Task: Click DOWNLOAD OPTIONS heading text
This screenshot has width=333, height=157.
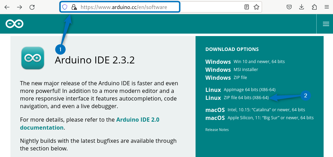Action: coord(232,49)
